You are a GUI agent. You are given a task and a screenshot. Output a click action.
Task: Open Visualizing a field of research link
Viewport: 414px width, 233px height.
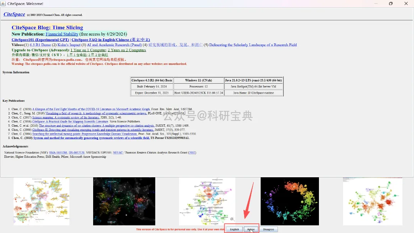pos(96,113)
